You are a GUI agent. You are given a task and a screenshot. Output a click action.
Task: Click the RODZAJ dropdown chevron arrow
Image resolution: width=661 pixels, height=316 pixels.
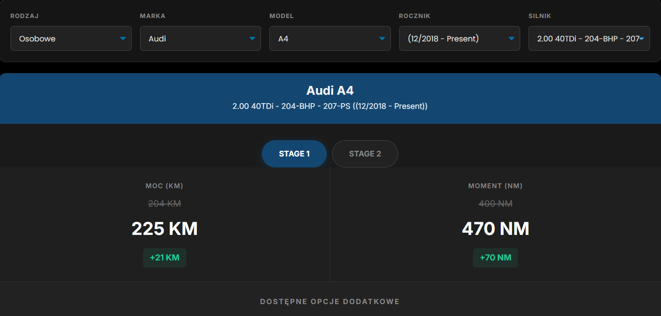point(123,38)
